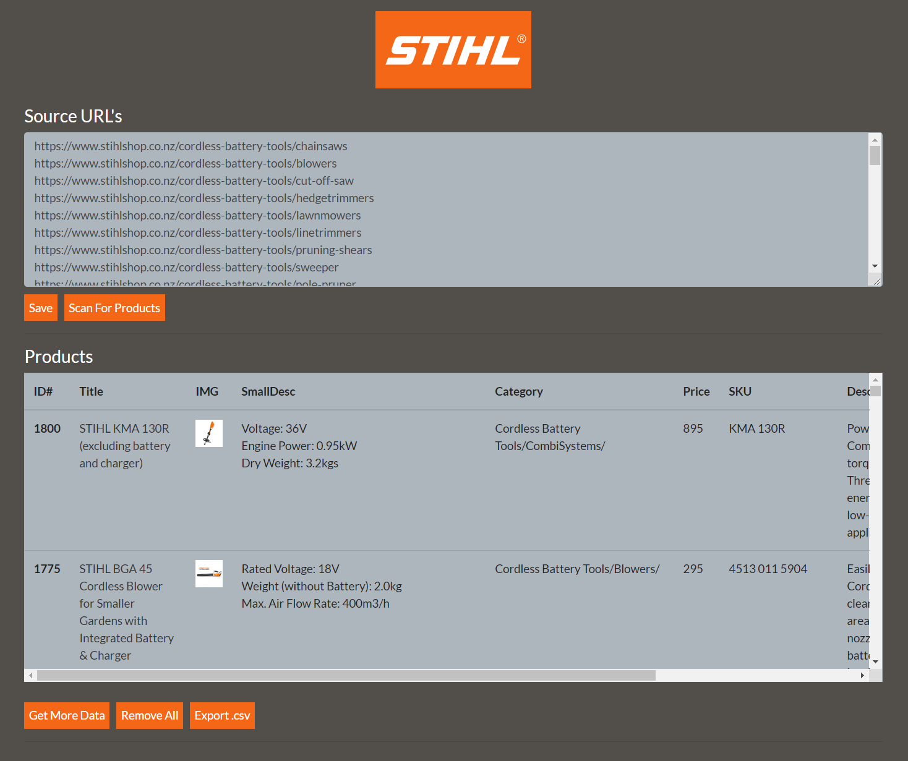The width and height of the screenshot is (908, 761).
Task: Click the Category column header
Action: coord(519,391)
